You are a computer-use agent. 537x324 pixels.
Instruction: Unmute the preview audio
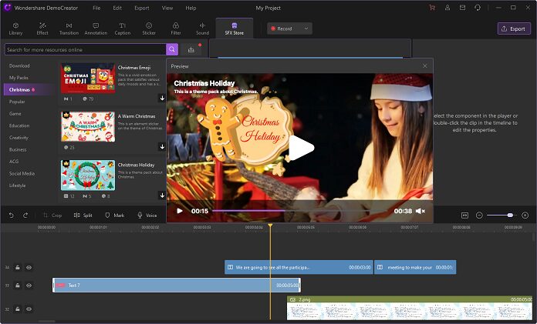420,211
